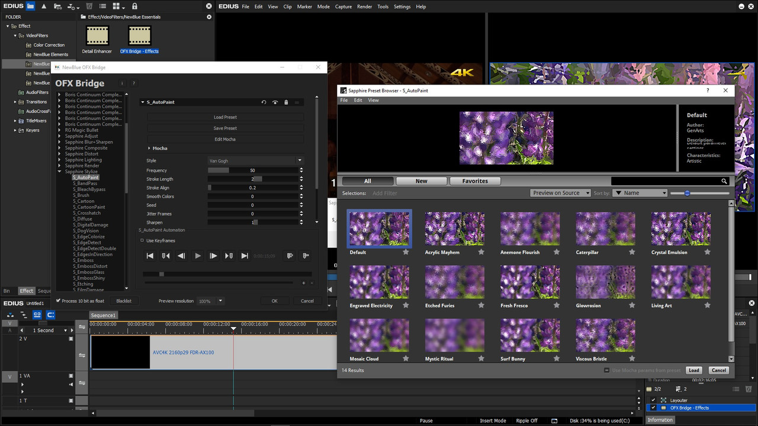Click the Sequence1 timeline tab
The height and width of the screenshot is (426, 758).
pos(103,315)
